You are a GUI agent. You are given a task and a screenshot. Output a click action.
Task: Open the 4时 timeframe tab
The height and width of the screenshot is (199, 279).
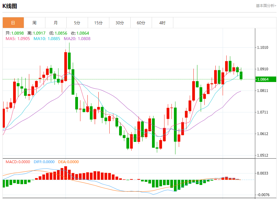(162, 23)
